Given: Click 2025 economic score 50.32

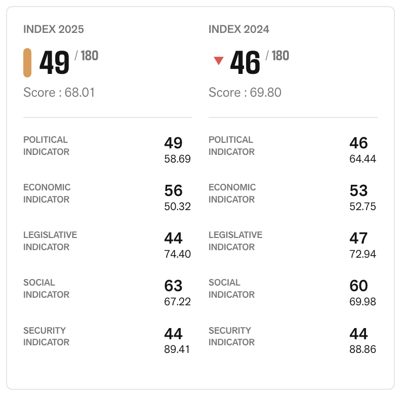Looking at the screenshot, I should pos(177,207).
